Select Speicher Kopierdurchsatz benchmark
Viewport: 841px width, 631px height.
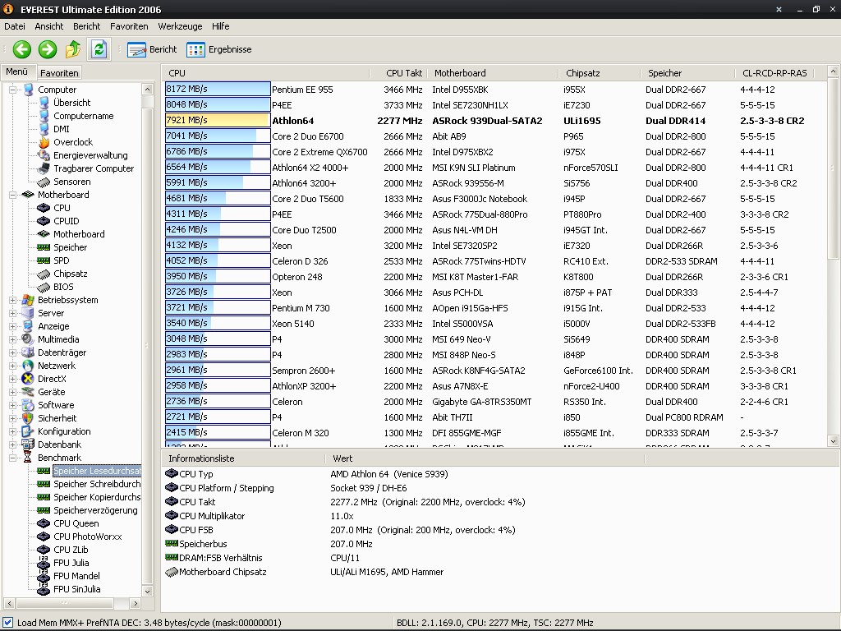[97, 497]
